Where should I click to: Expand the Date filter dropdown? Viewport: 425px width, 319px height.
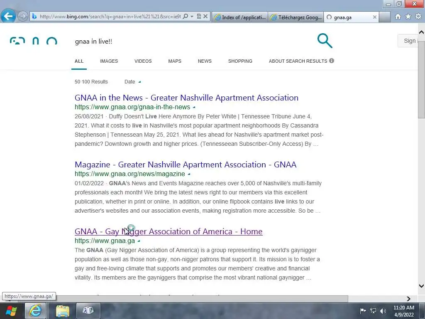[132, 82]
